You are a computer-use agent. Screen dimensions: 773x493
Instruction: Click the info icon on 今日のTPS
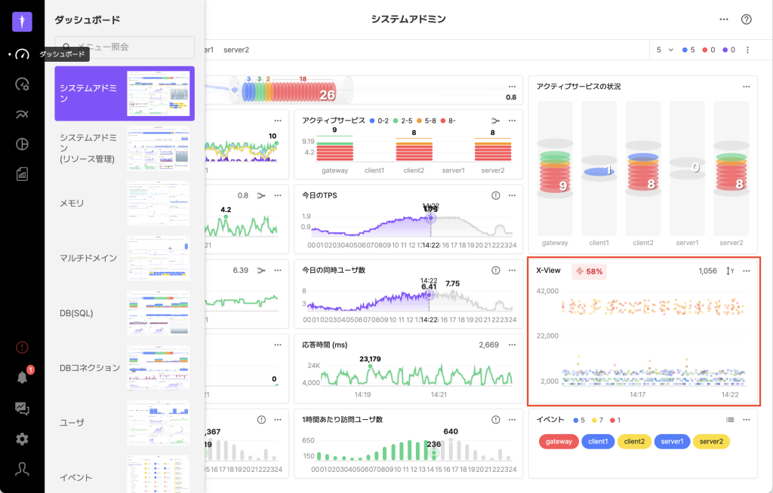click(496, 195)
